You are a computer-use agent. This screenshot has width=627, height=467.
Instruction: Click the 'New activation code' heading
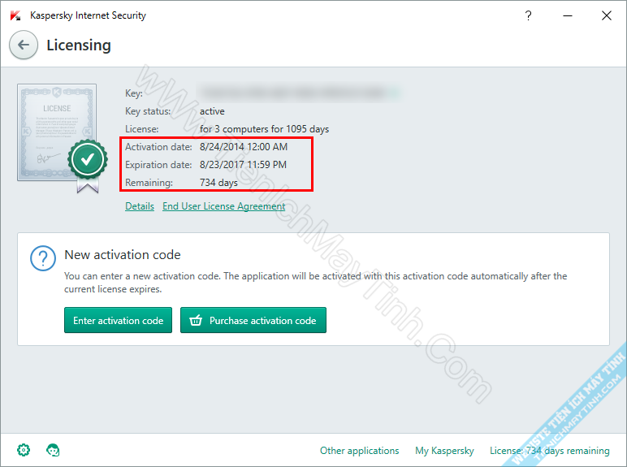[123, 255]
